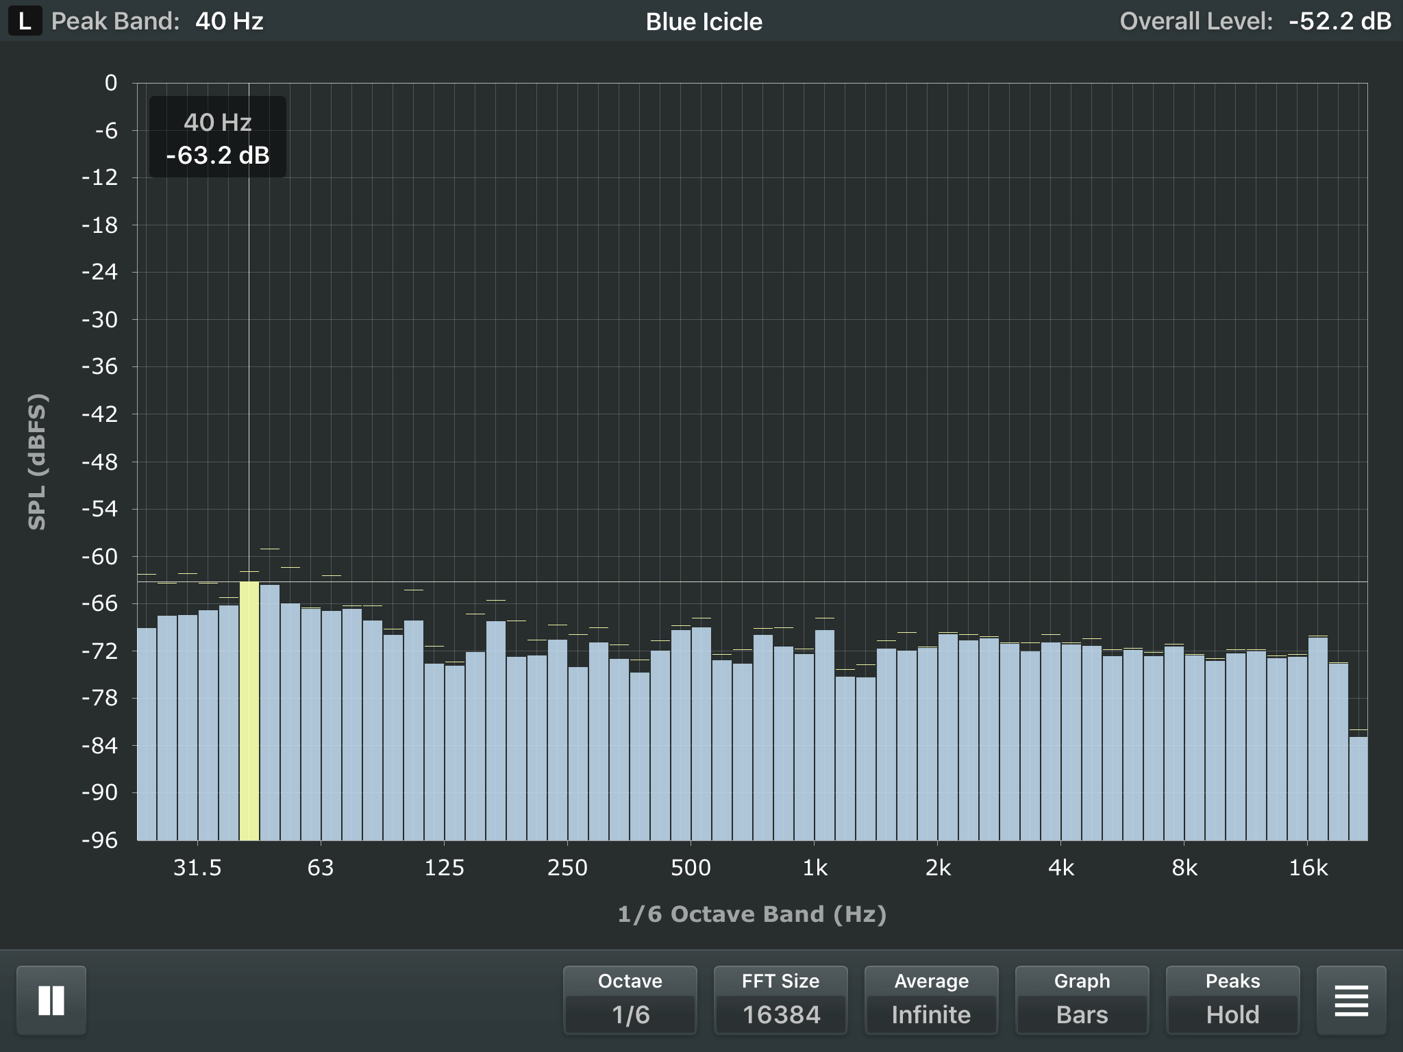This screenshot has width=1403, height=1052.
Task: Select the bar at 1k frequency
Action: point(825,735)
